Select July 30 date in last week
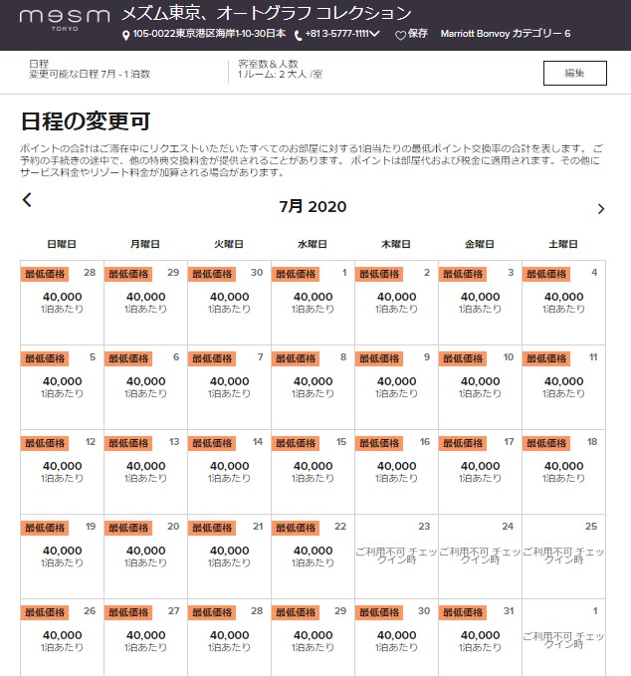The image size is (631, 676). point(396,637)
